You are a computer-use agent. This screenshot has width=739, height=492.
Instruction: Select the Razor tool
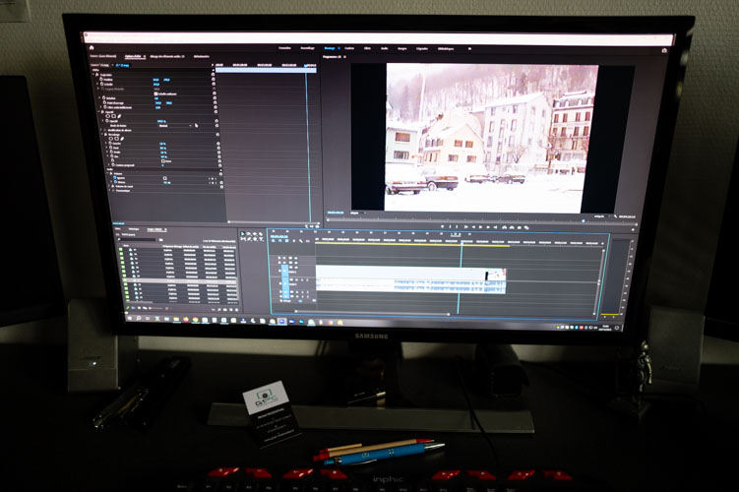point(261,234)
